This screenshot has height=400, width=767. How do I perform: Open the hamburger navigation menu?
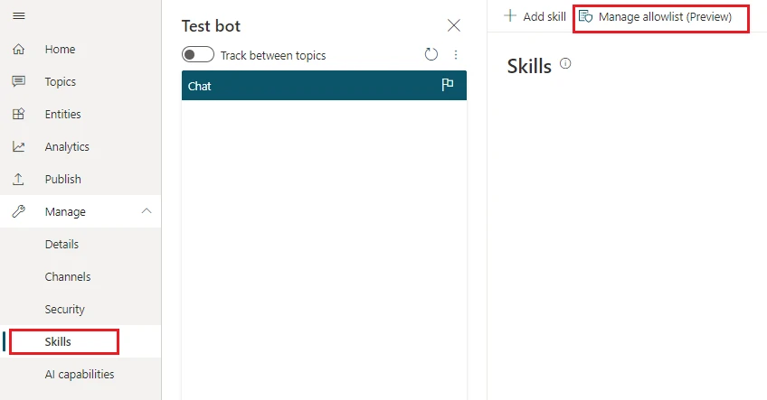click(x=19, y=16)
